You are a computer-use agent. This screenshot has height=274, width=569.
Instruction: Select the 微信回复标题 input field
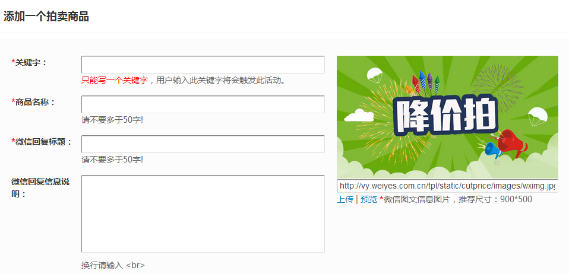(x=203, y=144)
